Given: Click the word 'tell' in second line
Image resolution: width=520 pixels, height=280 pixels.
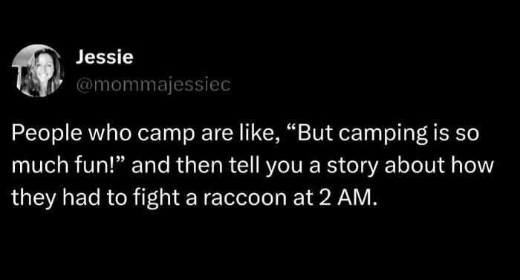Looking at the screenshot, I should click(x=244, y=165).
